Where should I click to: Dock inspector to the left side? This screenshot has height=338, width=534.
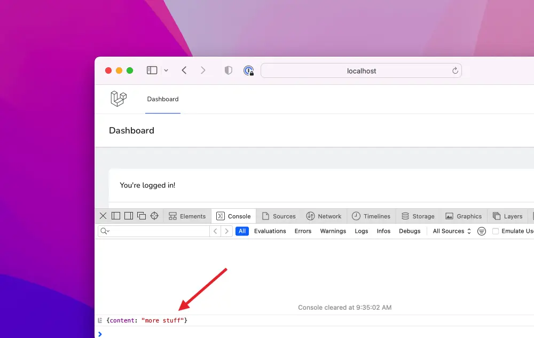pos(116,216)
